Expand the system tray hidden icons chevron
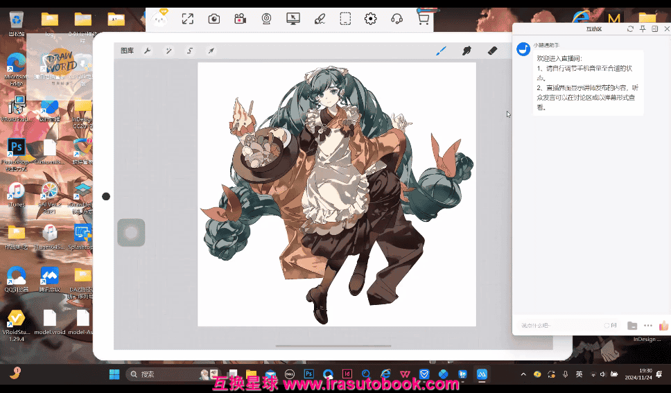The image size is (671, 393). point(524,374)
